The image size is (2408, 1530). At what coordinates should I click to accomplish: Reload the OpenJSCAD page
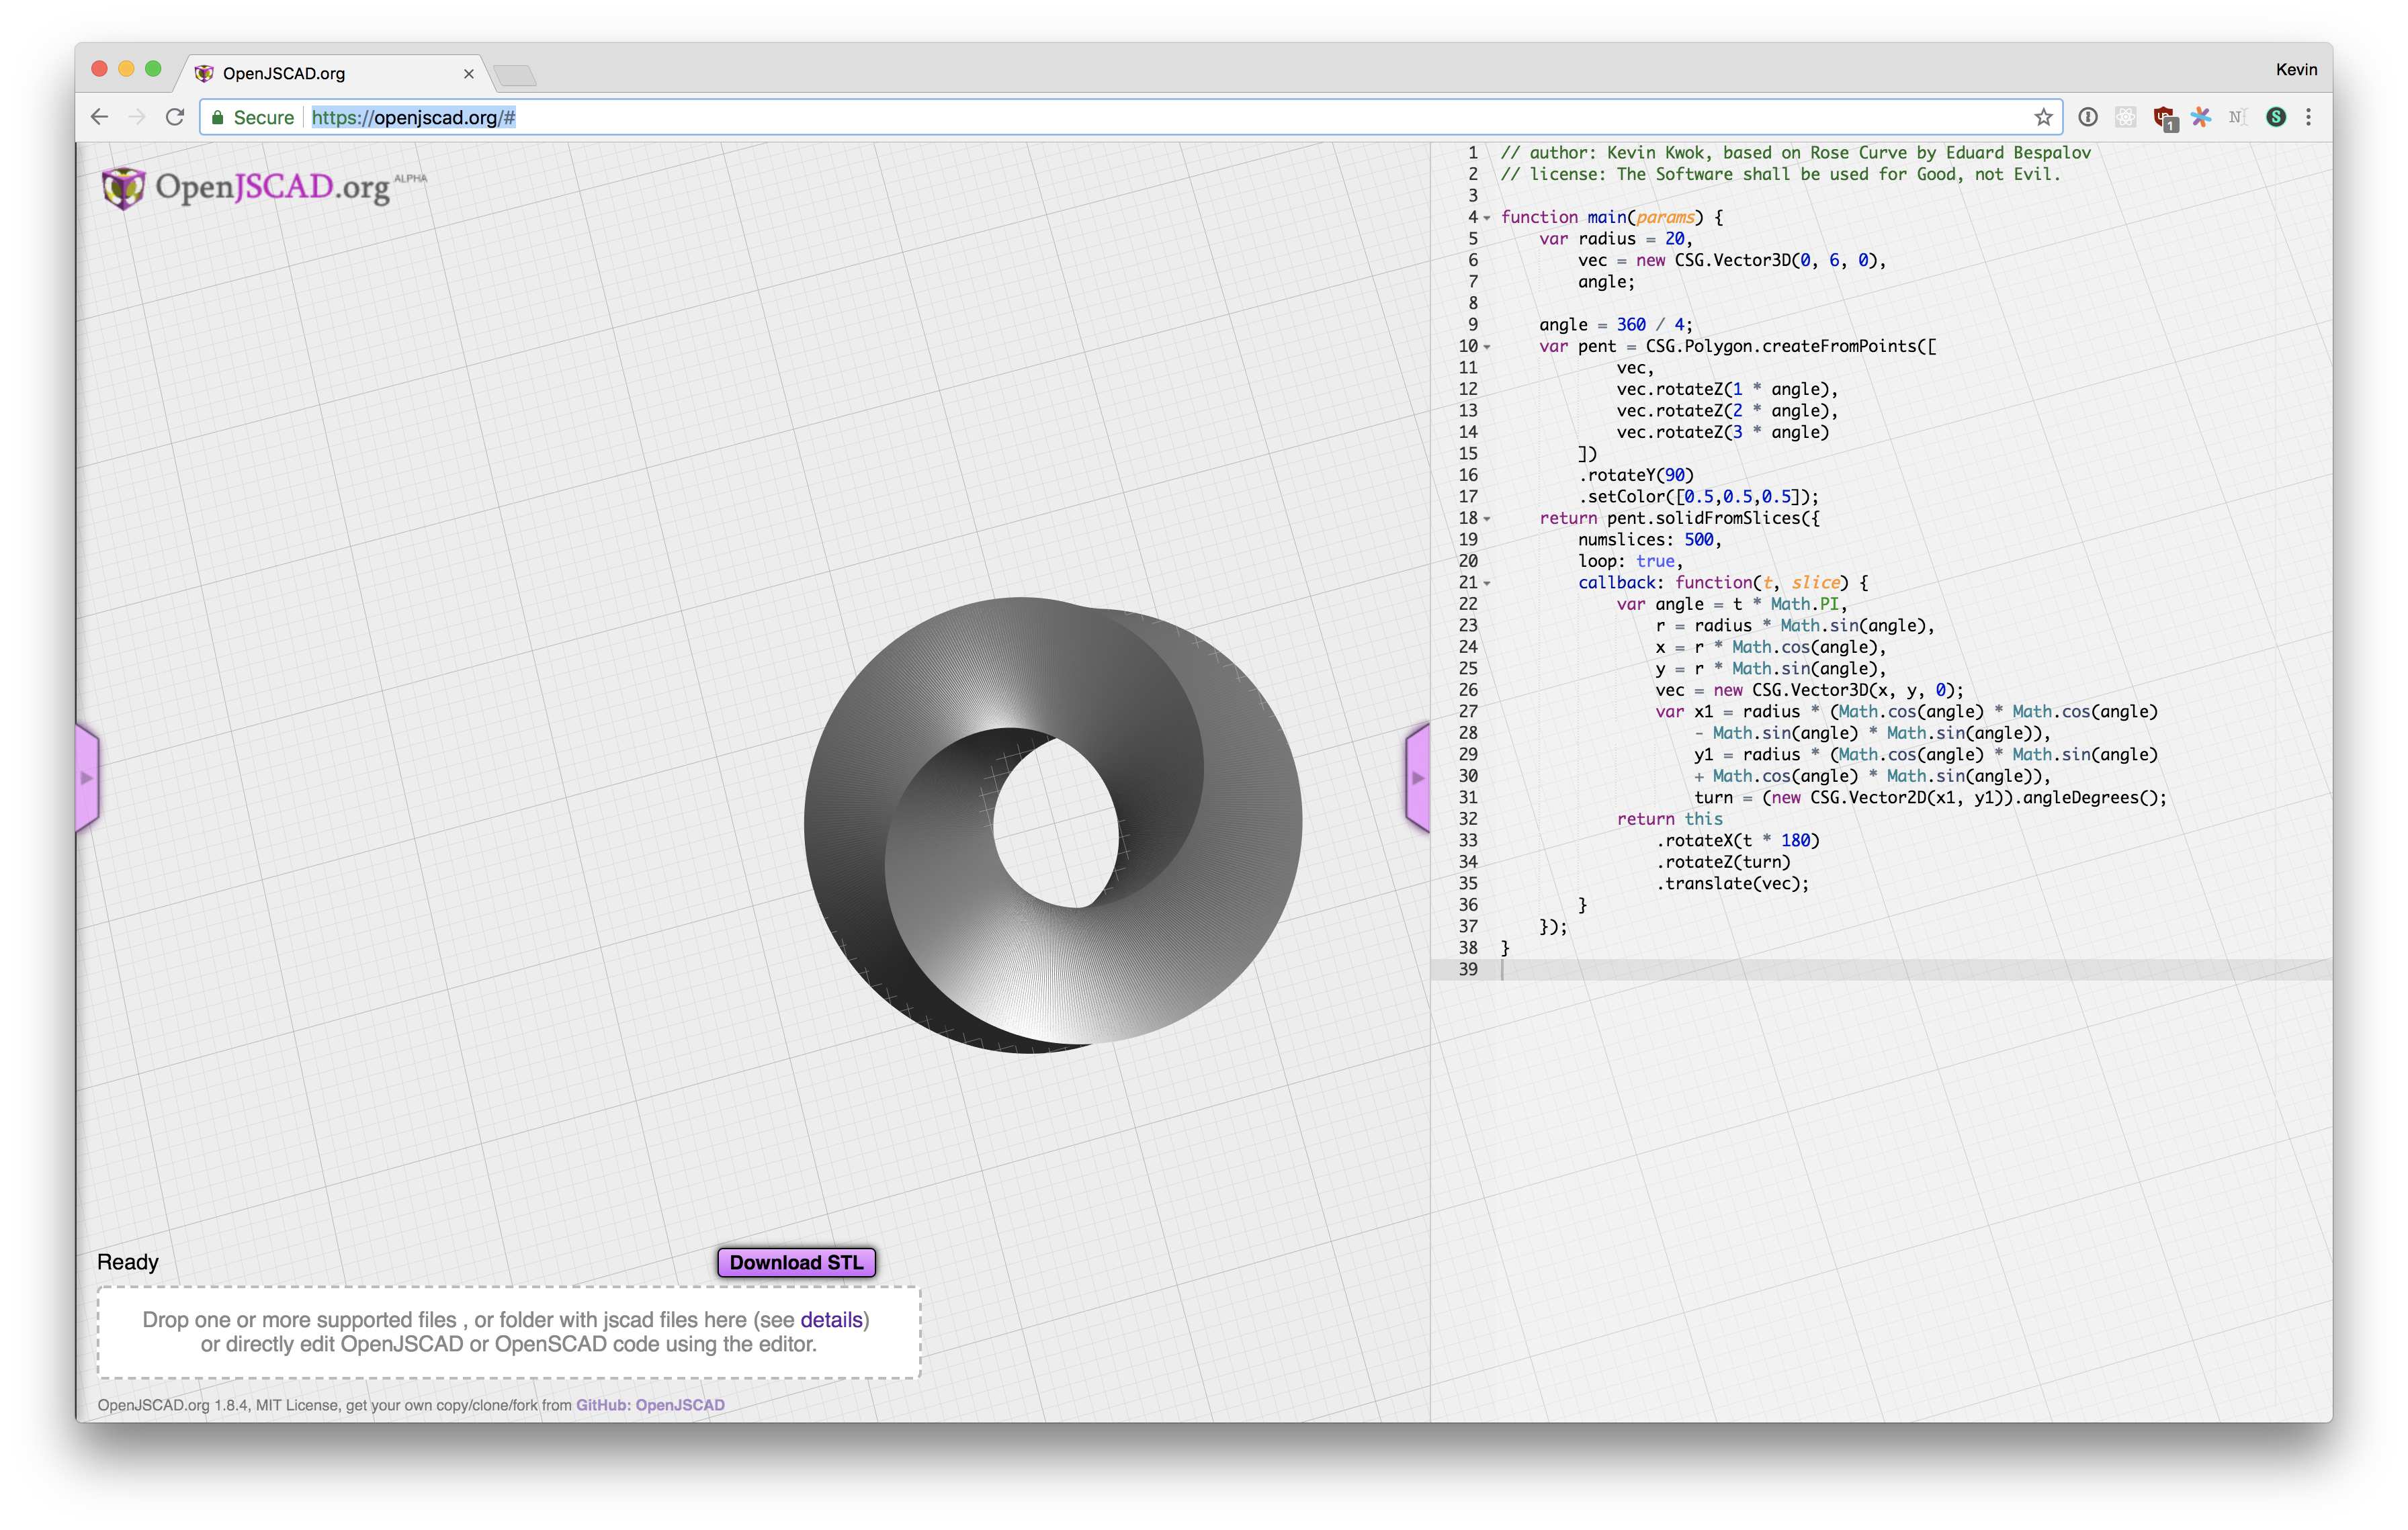[x=175, y=117]
